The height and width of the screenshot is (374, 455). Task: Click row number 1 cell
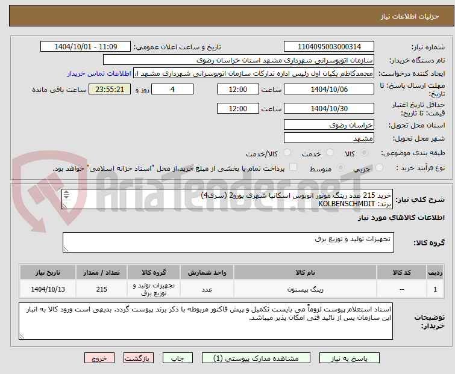click(435, 289)
